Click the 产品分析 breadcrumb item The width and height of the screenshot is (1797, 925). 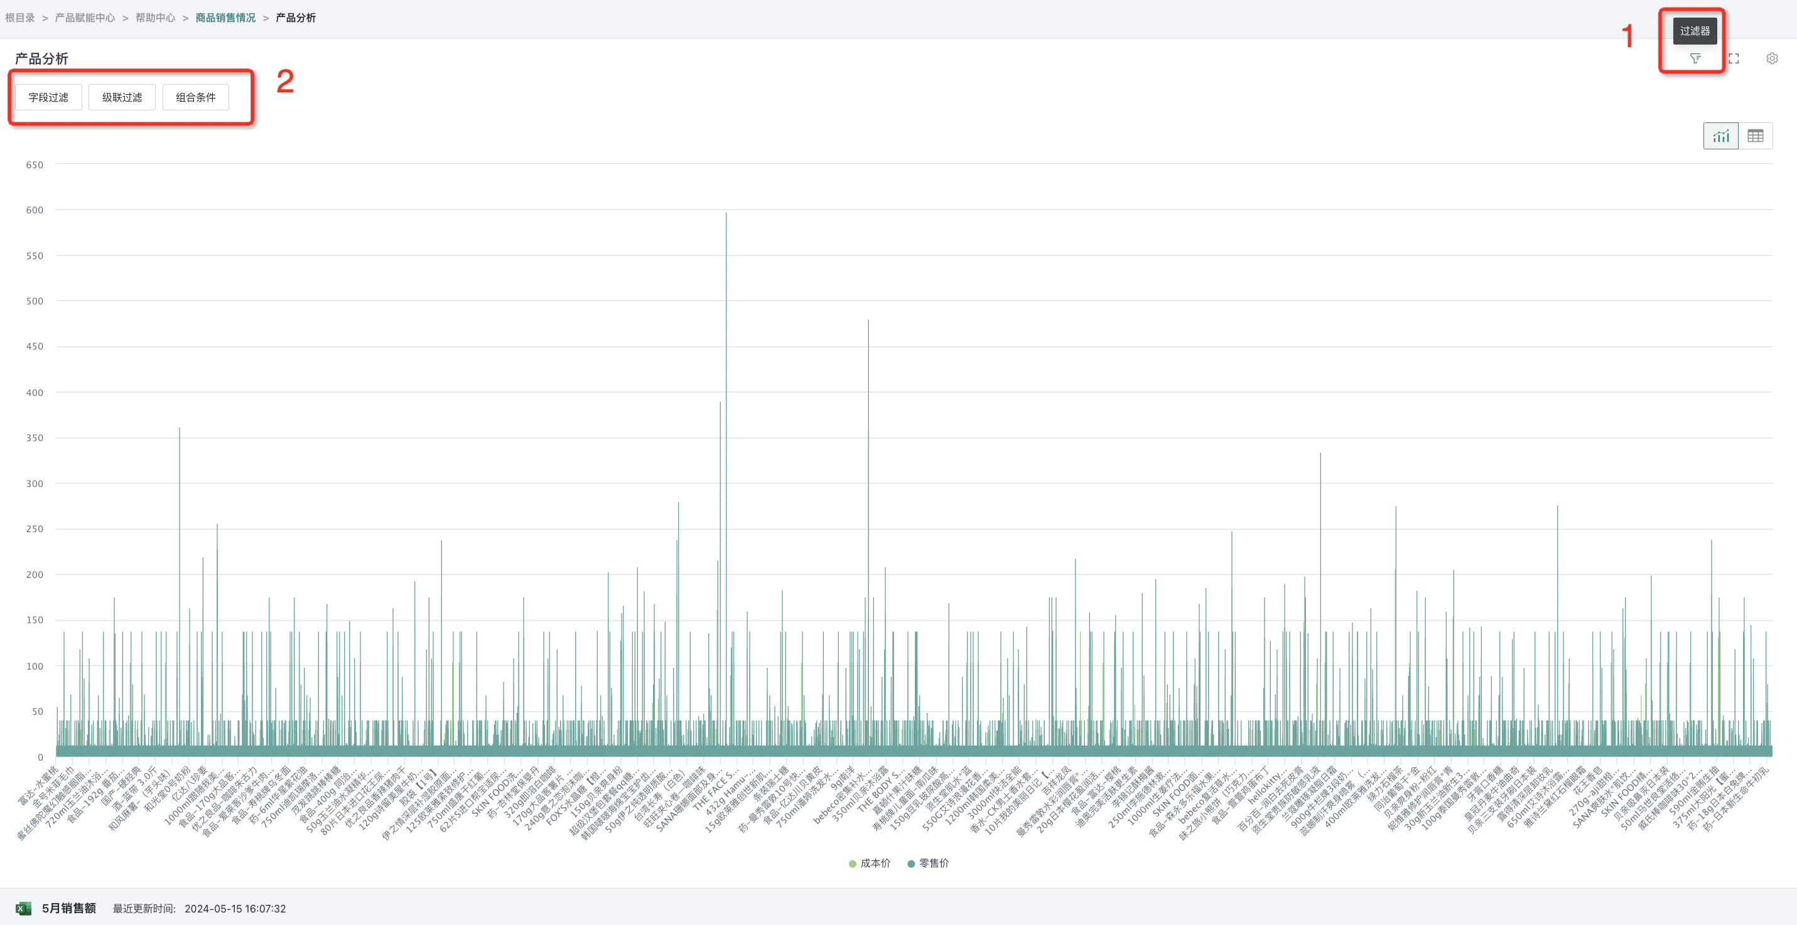point(296,18)
